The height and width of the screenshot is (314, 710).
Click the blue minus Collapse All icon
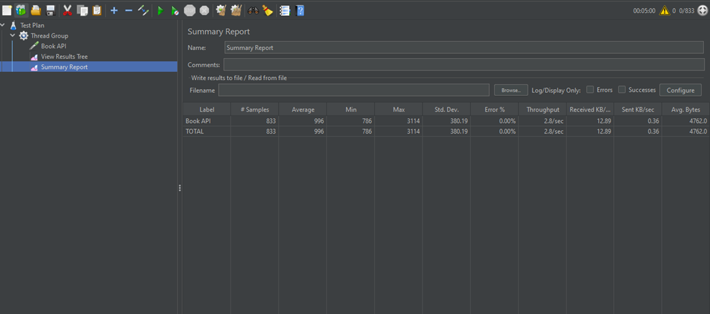click(x=129, y=10)
